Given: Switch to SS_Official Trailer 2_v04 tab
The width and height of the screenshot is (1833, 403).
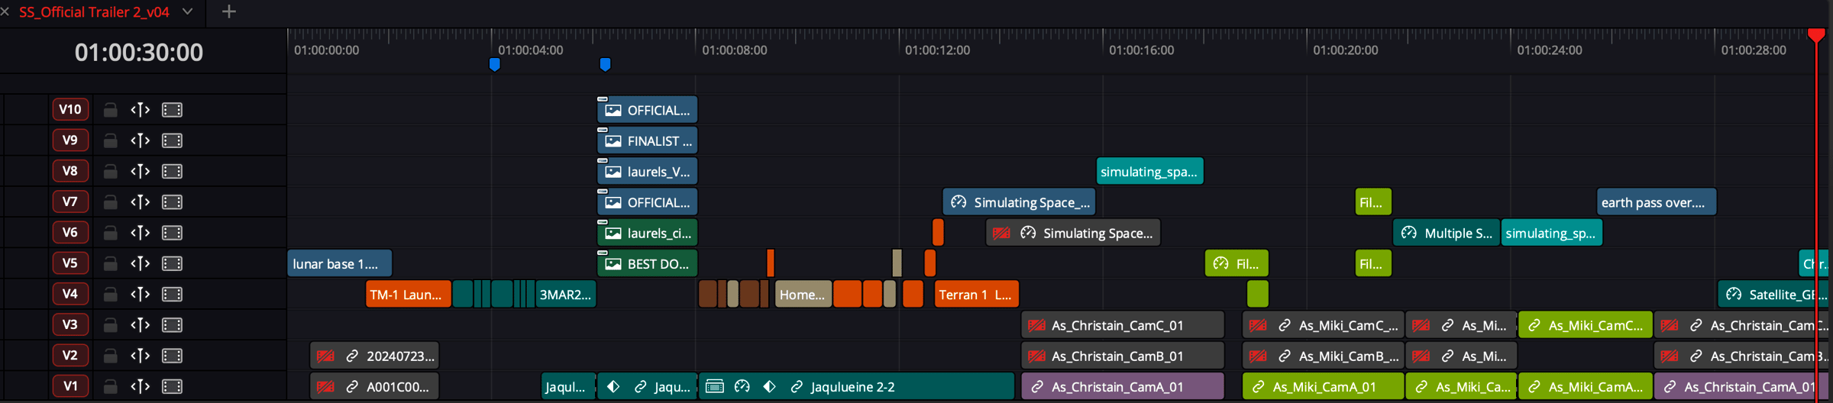Looking at the screenshot, I should pyautogui.click(x=94, y=12).
